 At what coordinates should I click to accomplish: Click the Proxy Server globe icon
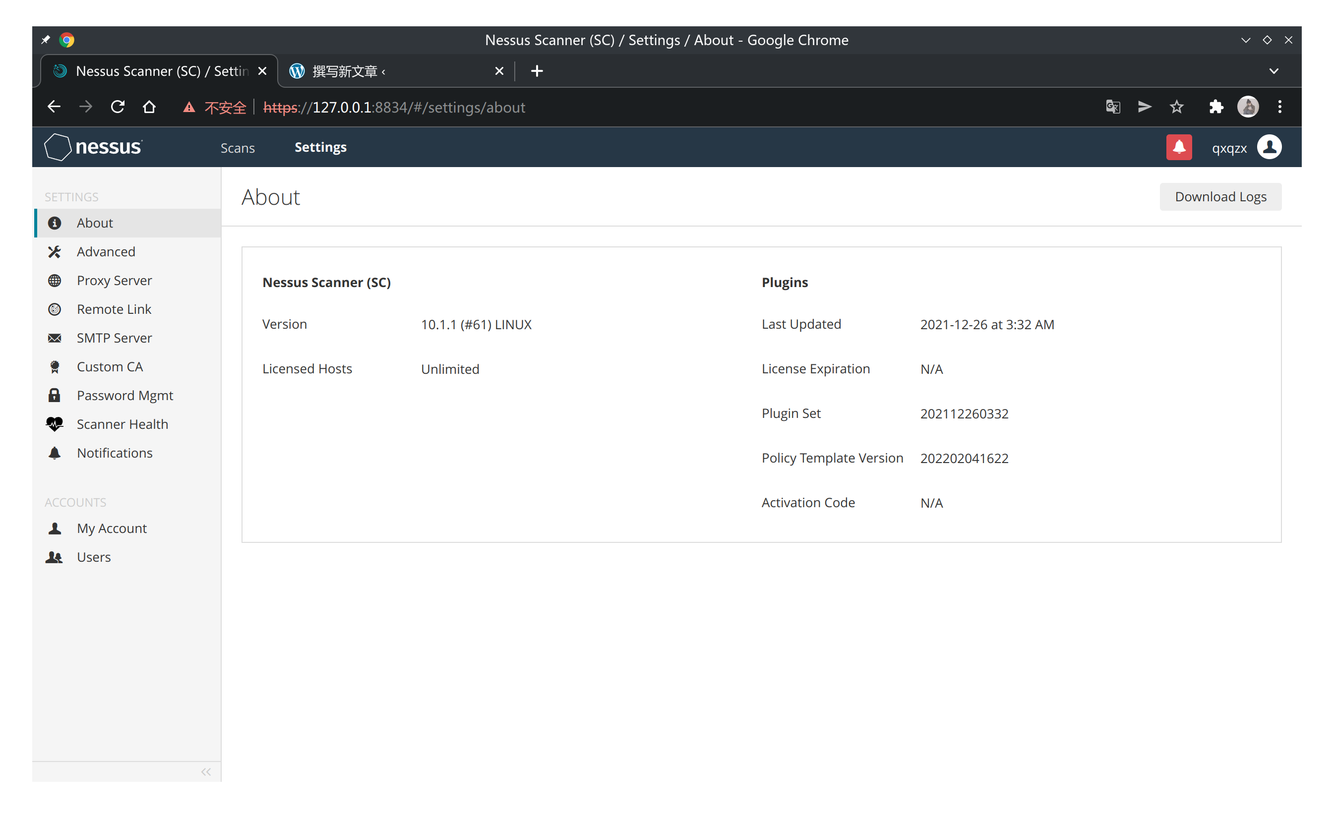(x=54, y=281)
